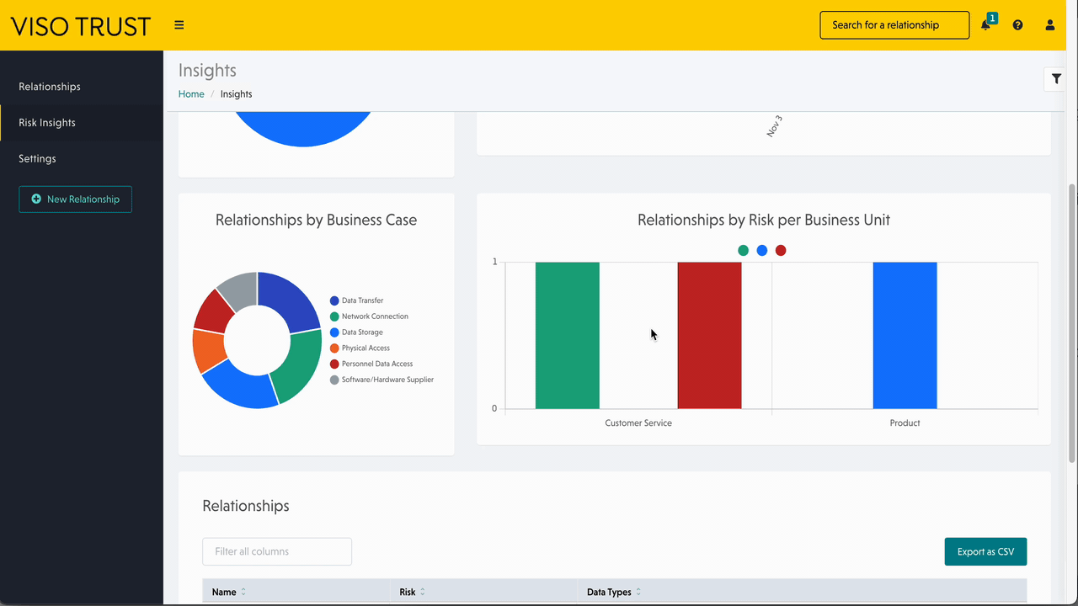
Task: Open the notifications bell
Action: (x=985, y=25)
